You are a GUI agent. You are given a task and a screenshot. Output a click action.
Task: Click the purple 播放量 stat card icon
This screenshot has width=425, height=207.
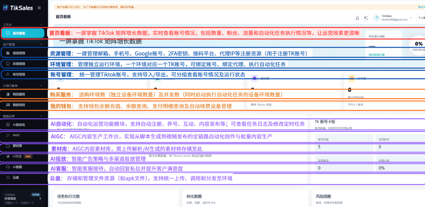tap(254, 78)
